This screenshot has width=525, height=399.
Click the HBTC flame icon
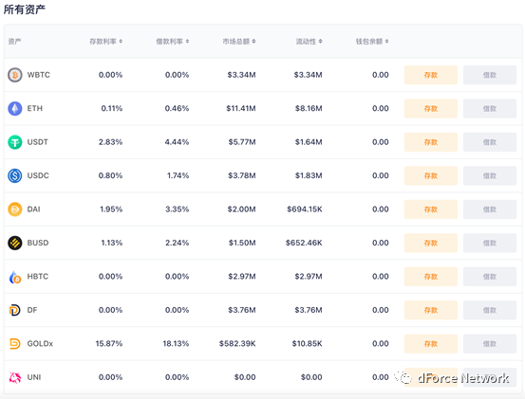tap(15, 277)
